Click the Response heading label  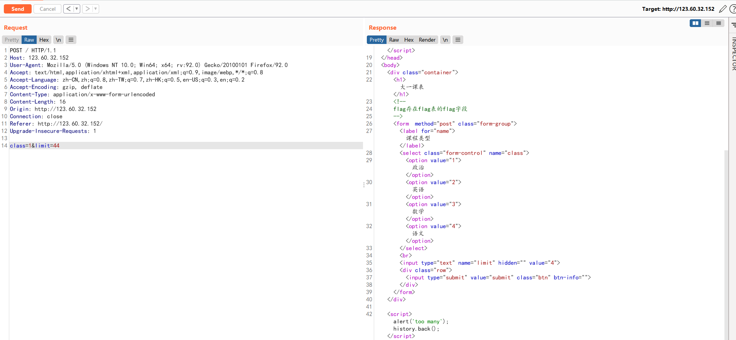pyautogui.click(x=383, y=28)
